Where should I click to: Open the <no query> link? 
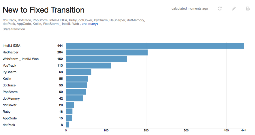(90, 24)
